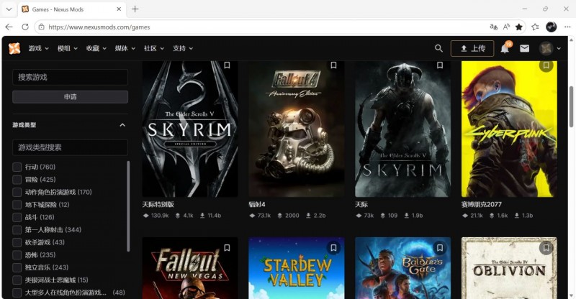Open the browser favorites list icon

(535, 27)
